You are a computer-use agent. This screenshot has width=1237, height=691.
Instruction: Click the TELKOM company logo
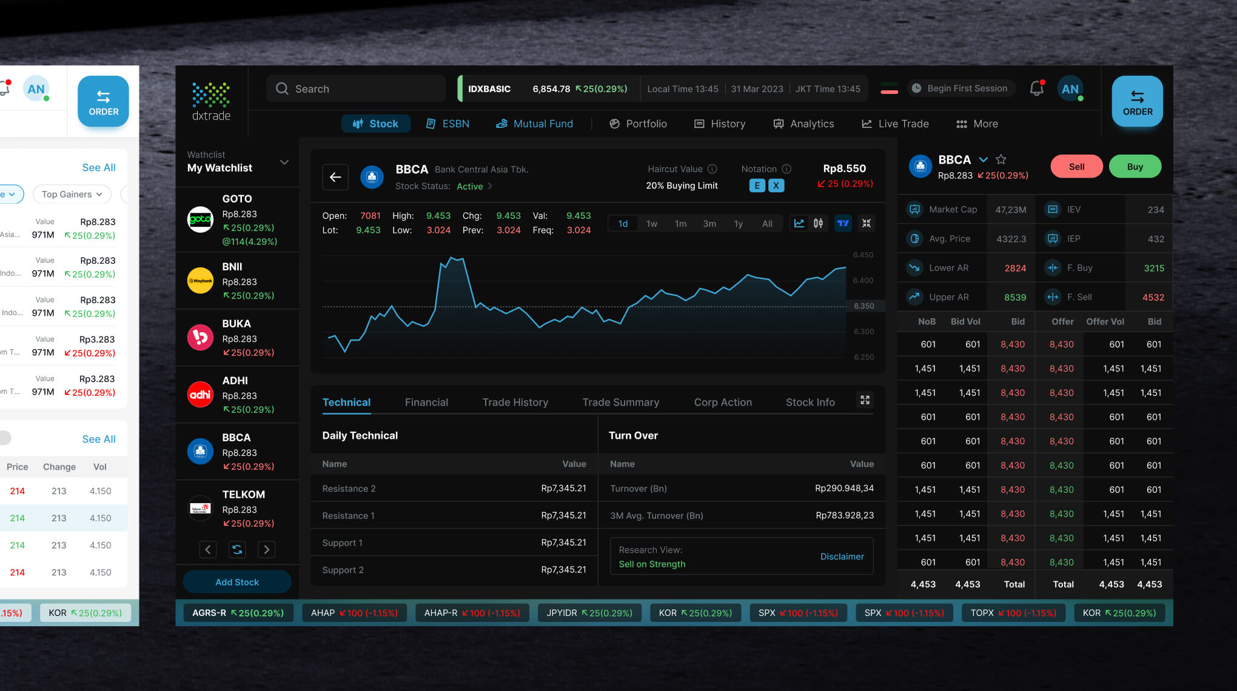(x=200, y=509)
